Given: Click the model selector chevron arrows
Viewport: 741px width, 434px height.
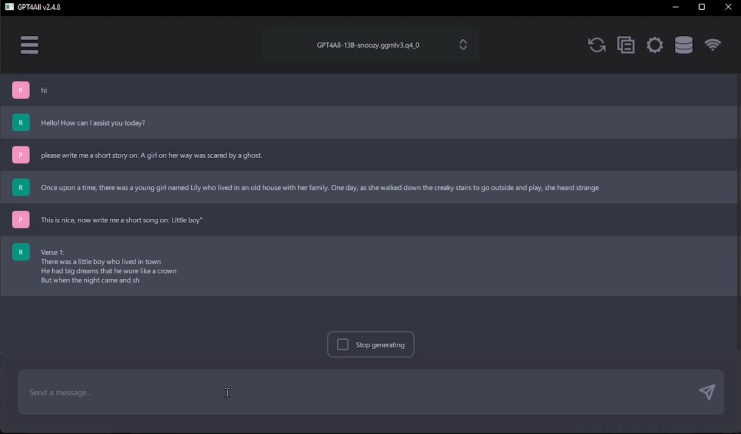Looking at the screenshot, I should (x=462, y=44).
